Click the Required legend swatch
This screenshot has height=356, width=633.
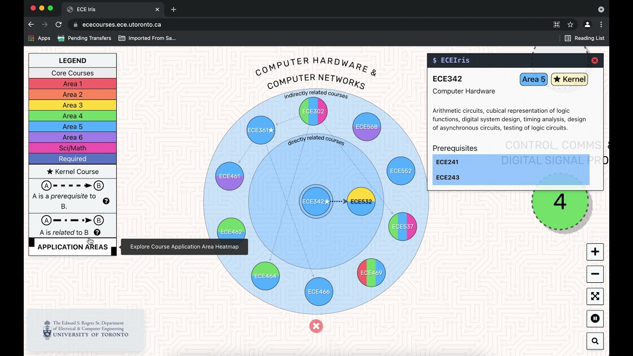tap(73, 159)
